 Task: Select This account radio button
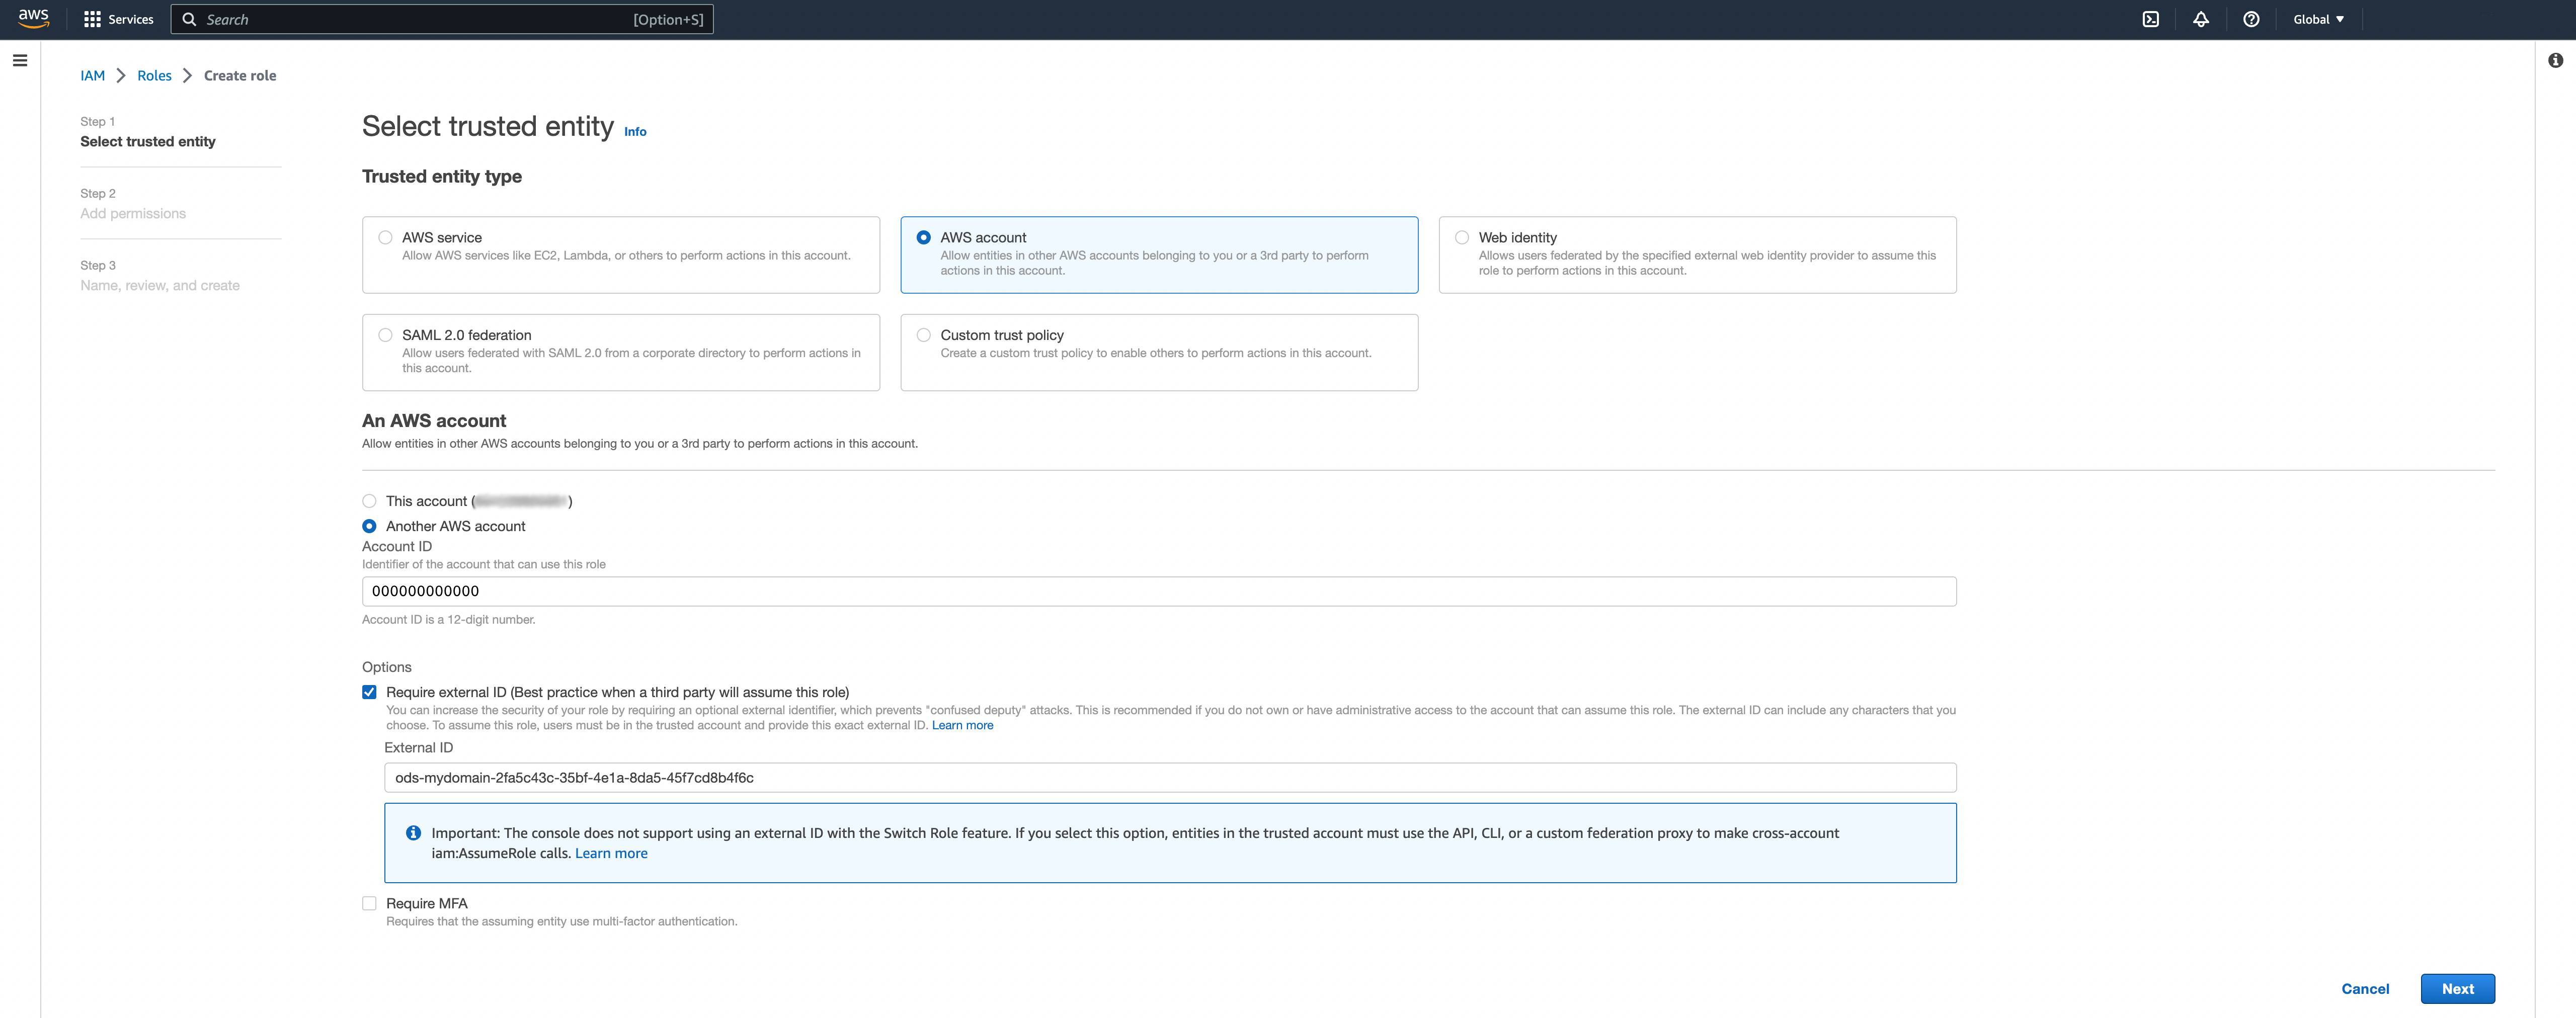click(369, 501)
